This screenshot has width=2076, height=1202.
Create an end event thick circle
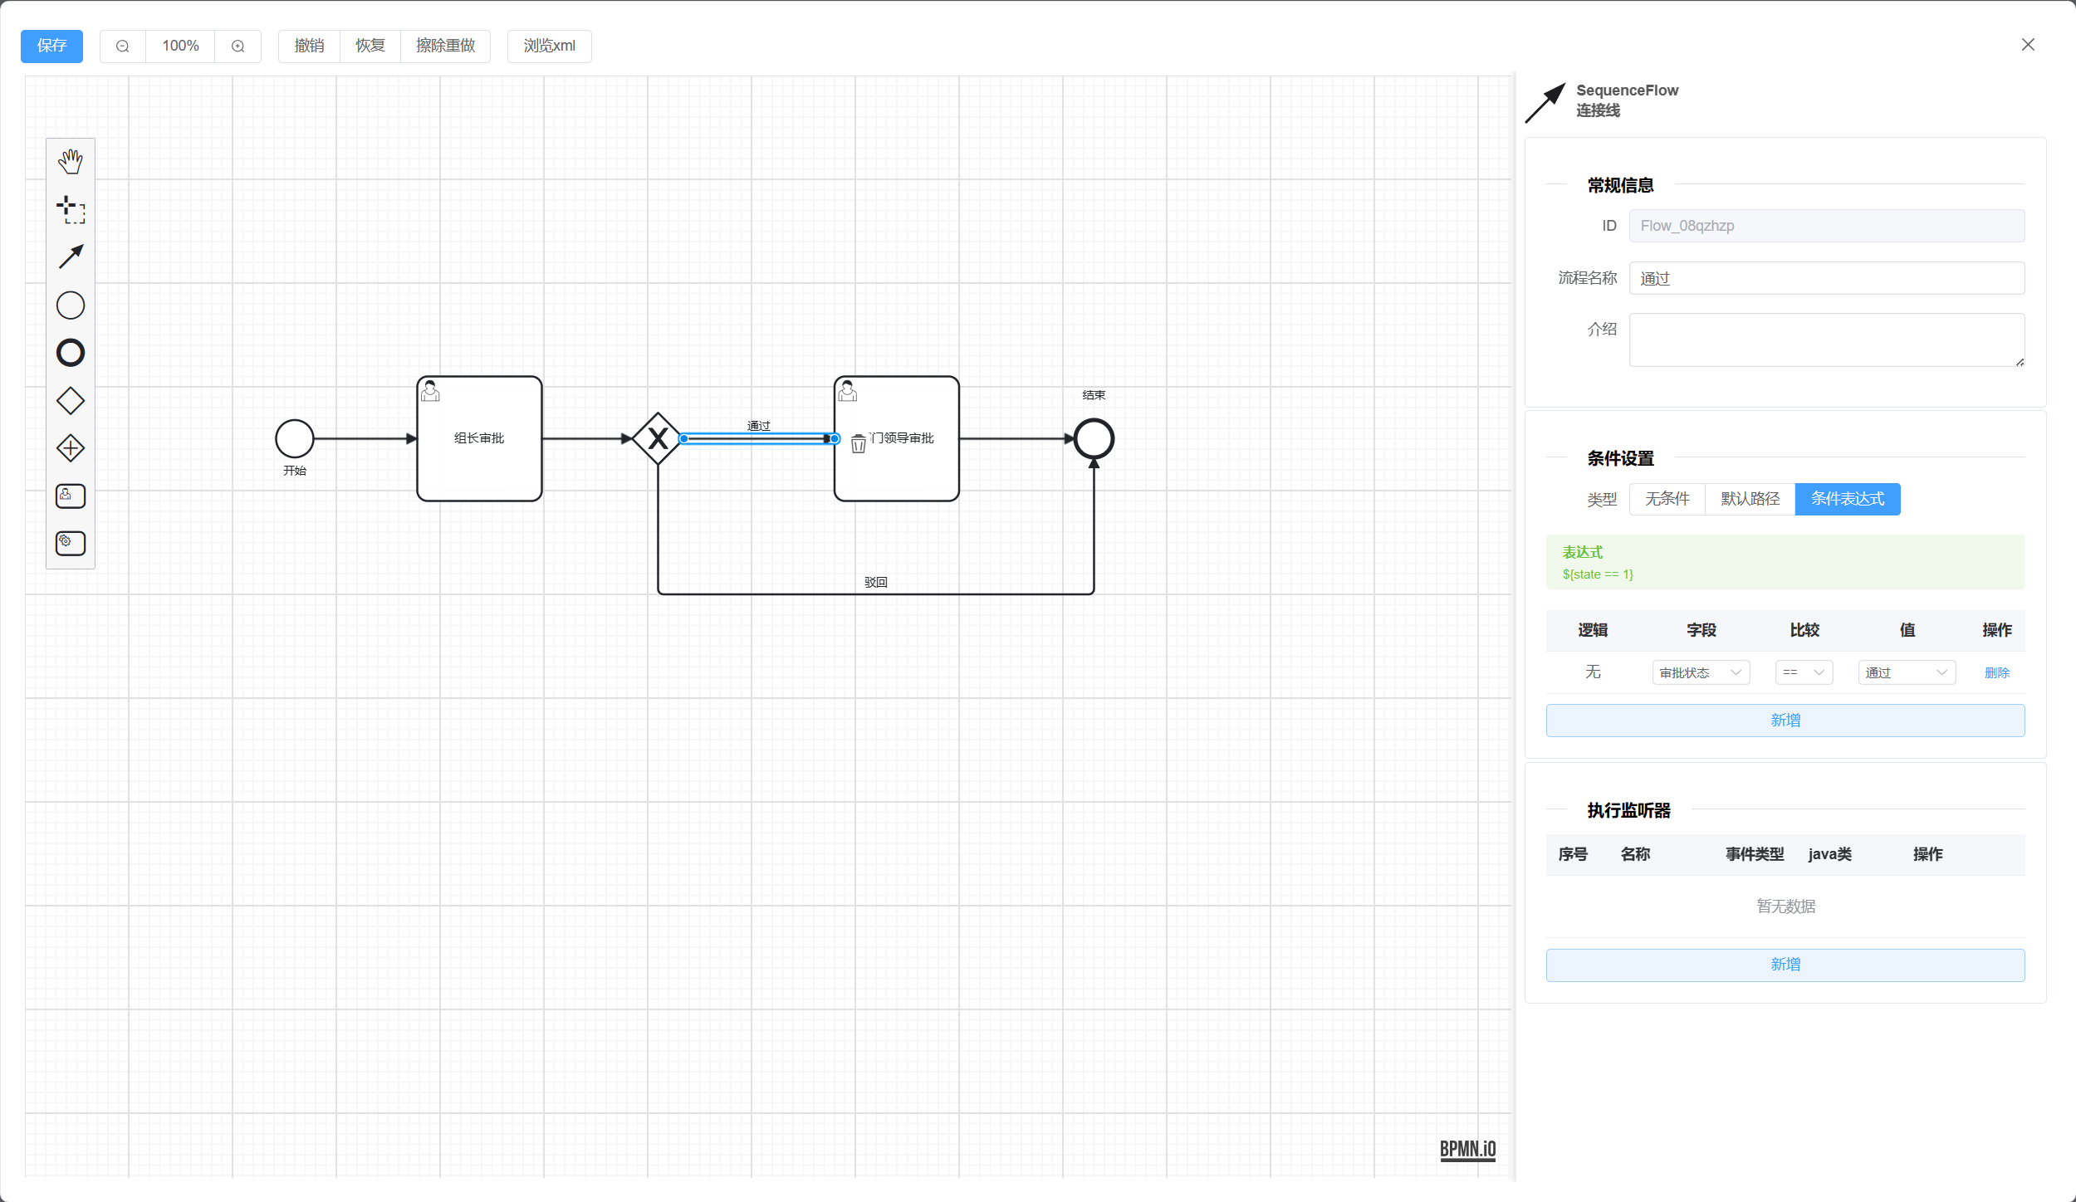(x=71, y=353)
